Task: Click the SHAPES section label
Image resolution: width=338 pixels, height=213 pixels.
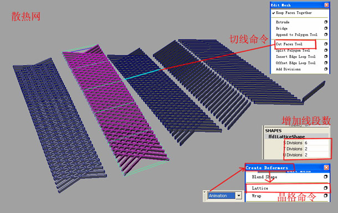Action: [x=273, y=131]
